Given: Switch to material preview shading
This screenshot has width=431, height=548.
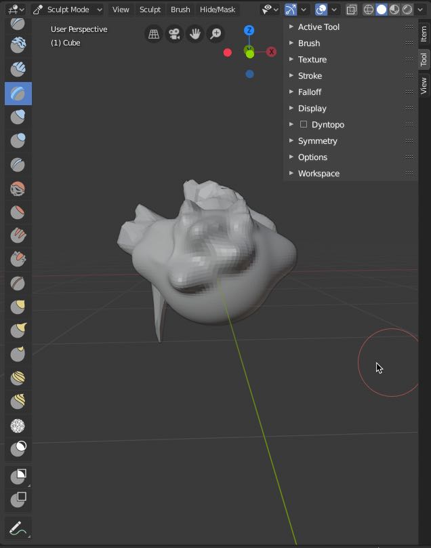Looking at the screenshot, I should coord(394,9).
